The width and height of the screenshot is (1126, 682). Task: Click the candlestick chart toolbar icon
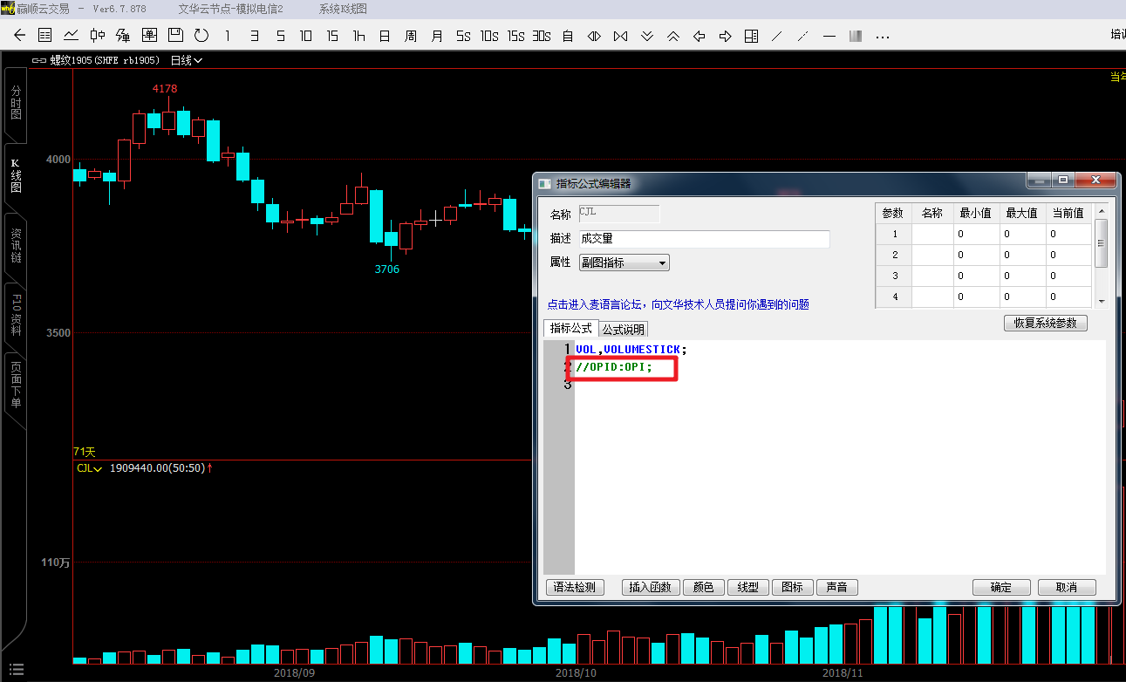[x=97, y=36]
